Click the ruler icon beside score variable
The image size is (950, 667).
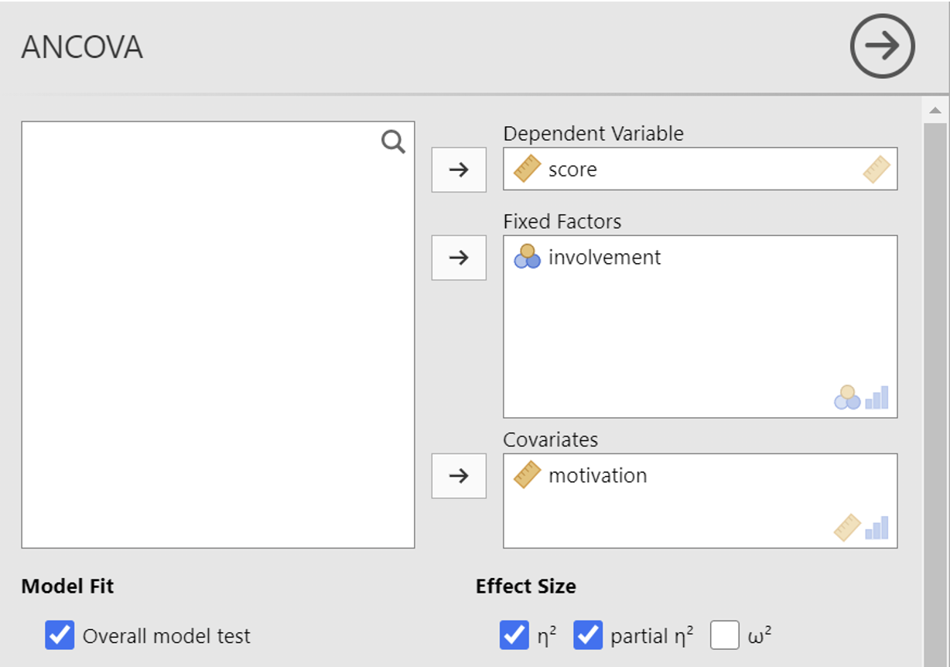pos(527,169)
